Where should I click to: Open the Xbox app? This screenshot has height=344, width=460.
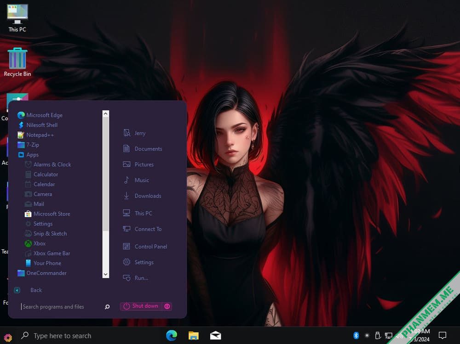click(35, 243)
